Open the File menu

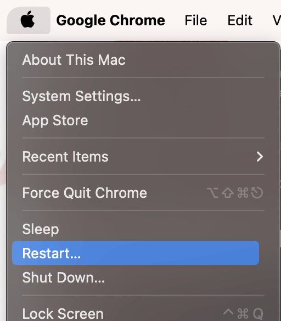tap(196, 20)
